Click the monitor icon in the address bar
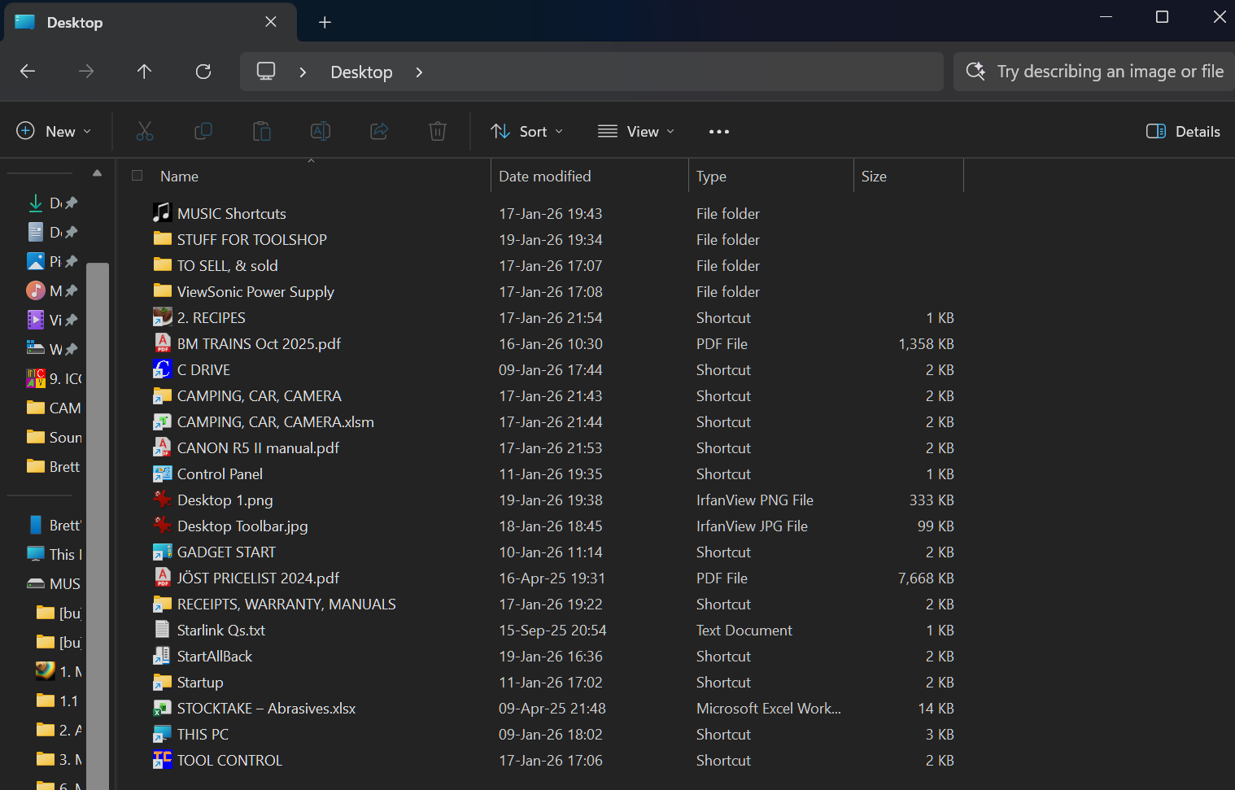Image resolution: width=1235 pixels, height=790 pixels. [x=266, y=72]
